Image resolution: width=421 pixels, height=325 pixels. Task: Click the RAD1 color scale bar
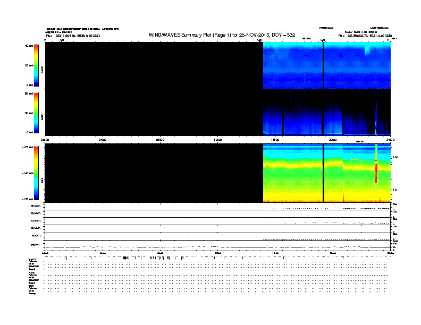point(36,113)
